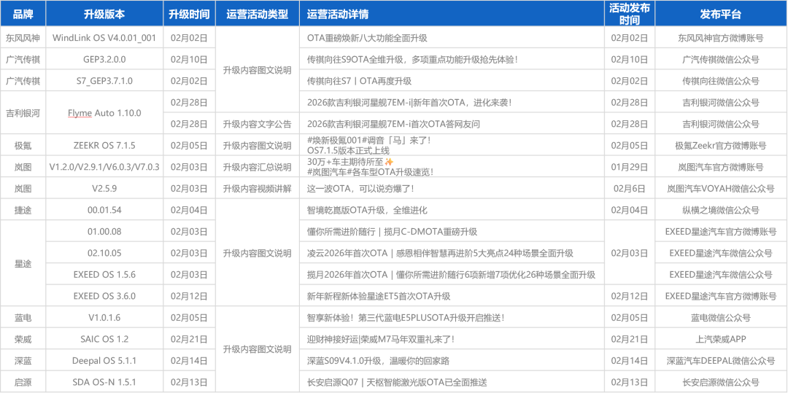Select the 蓝电 brand cell

click(x=23, y=318)
